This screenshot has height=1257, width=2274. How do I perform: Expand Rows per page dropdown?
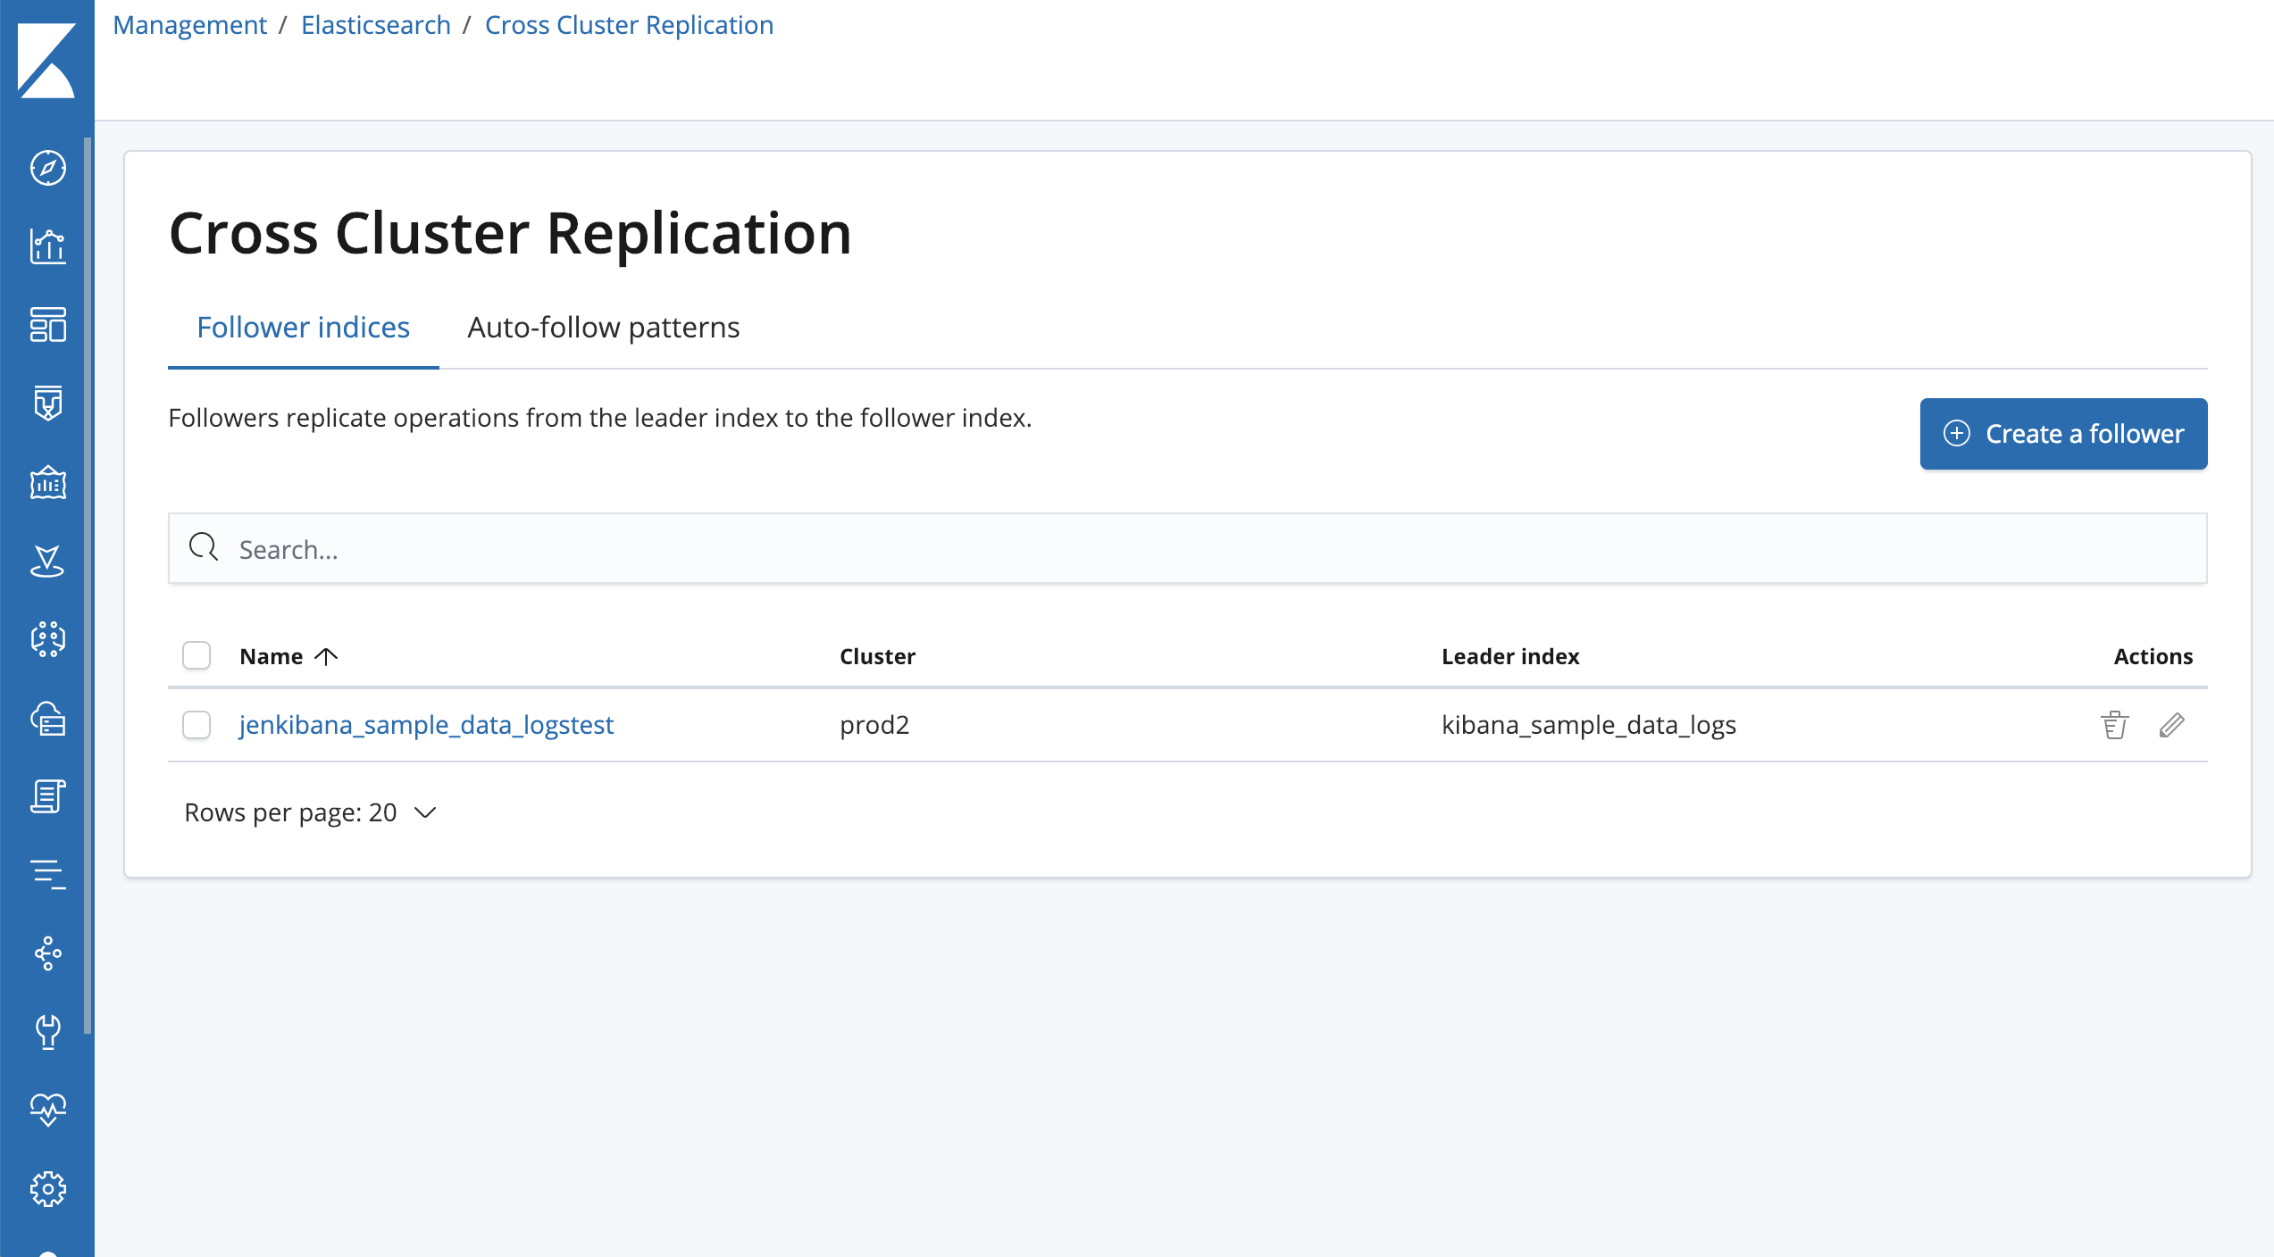tap(310, 812)
